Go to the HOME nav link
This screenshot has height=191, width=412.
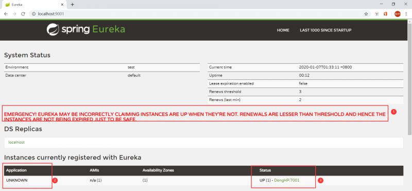[x=283, y=30]
